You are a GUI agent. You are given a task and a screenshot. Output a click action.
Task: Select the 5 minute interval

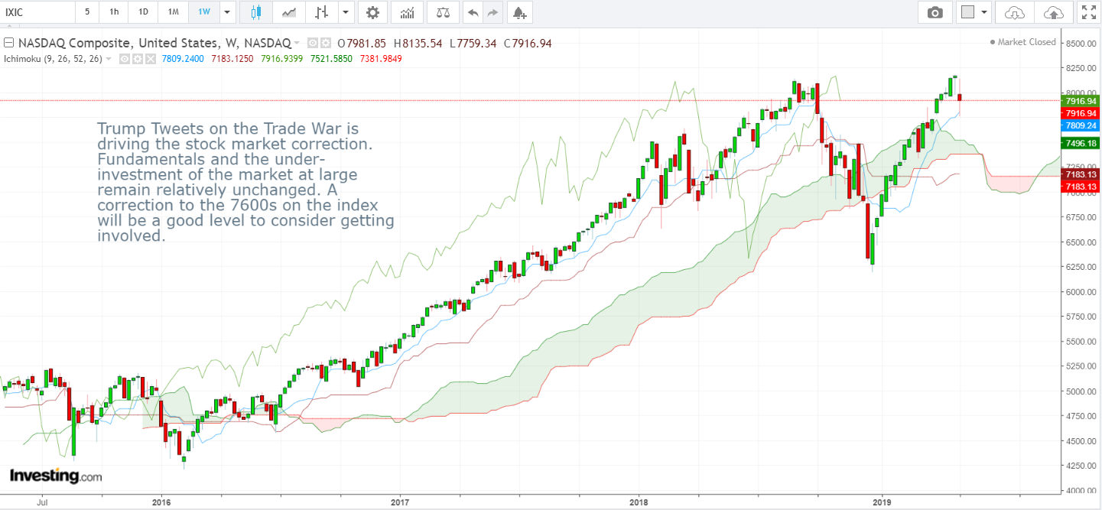pos(87,12)
